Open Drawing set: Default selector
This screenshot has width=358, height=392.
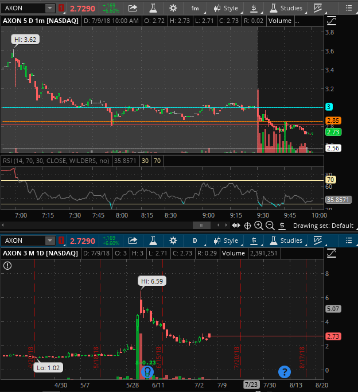click(x=323, y=226)
